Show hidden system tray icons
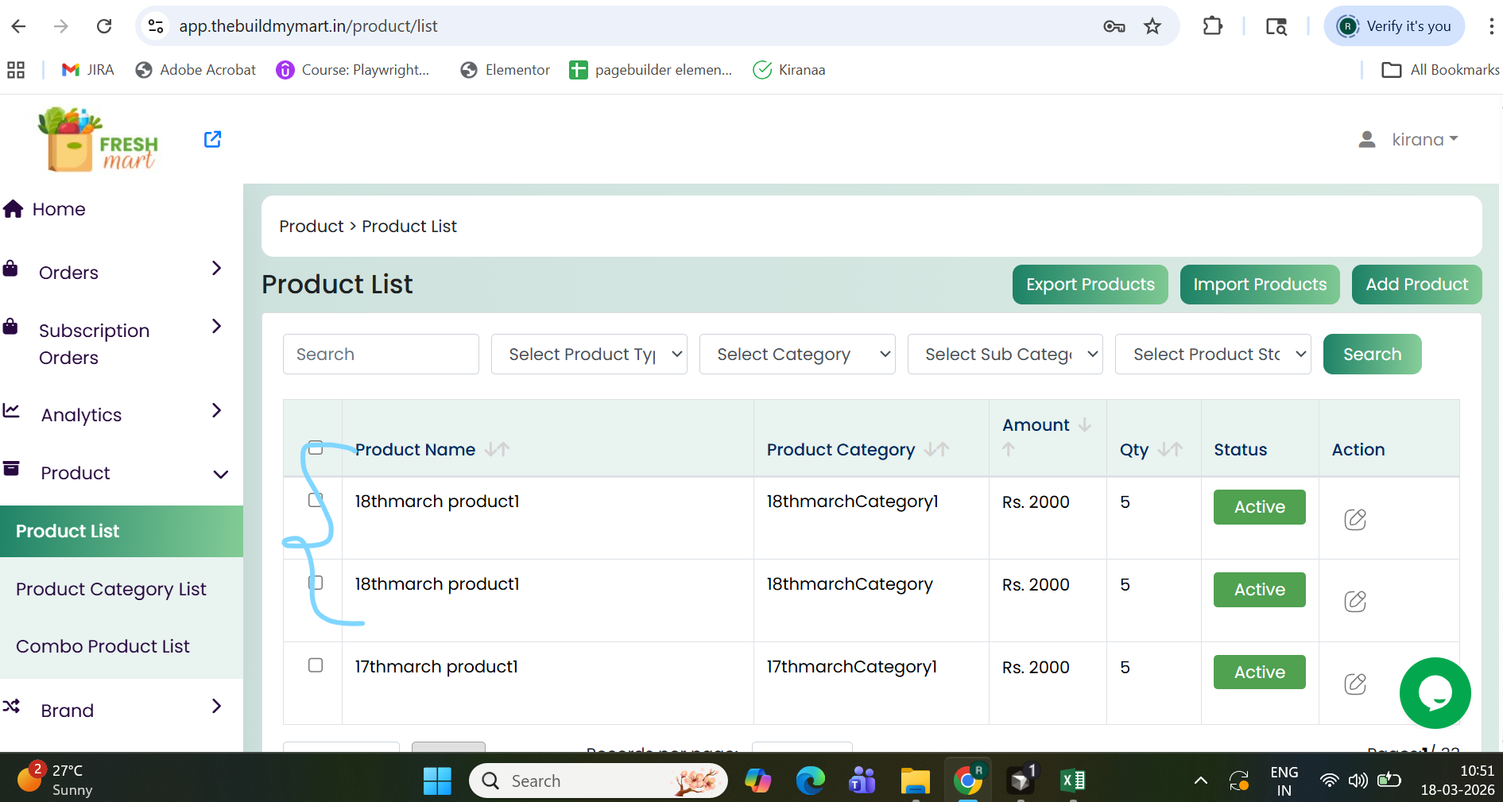1503x802 pixels. pos(1201,781)
